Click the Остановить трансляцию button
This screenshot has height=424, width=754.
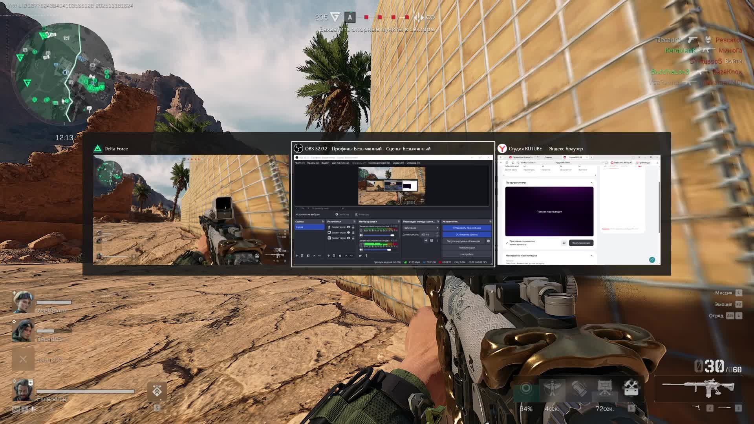click(467, 228)
